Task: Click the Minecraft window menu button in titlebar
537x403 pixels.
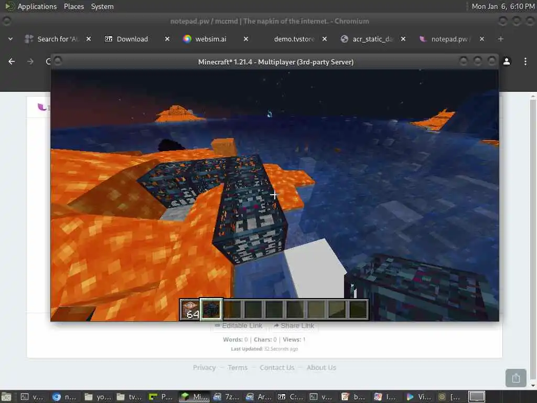Action: 58,61
